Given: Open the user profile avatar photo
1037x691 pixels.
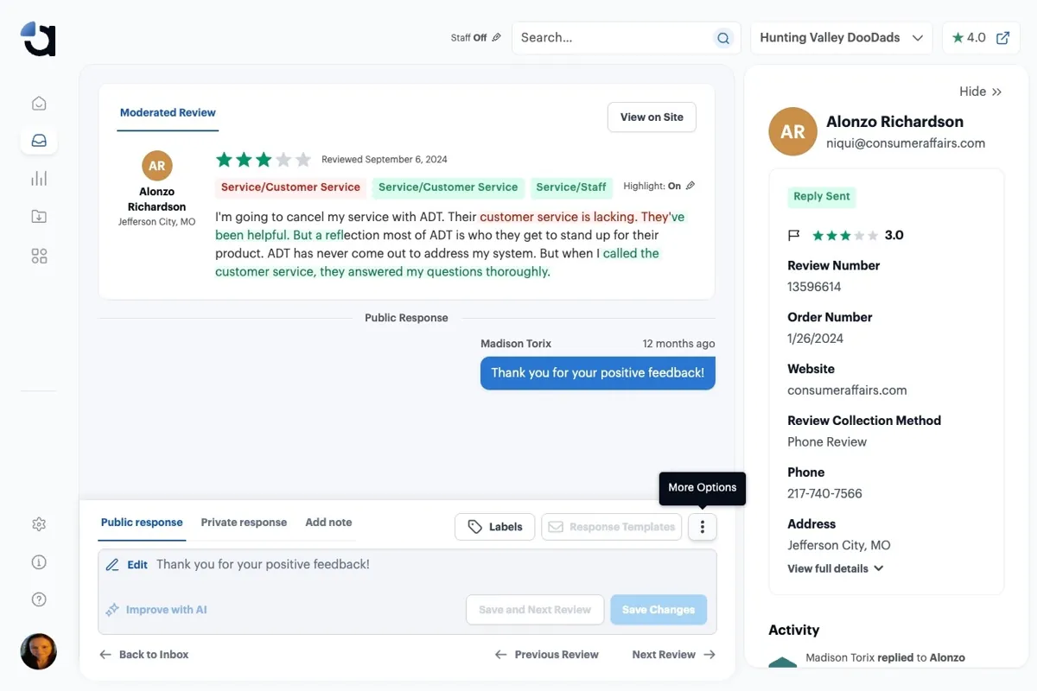Looking at the screenshot, I should pos(39,651).
